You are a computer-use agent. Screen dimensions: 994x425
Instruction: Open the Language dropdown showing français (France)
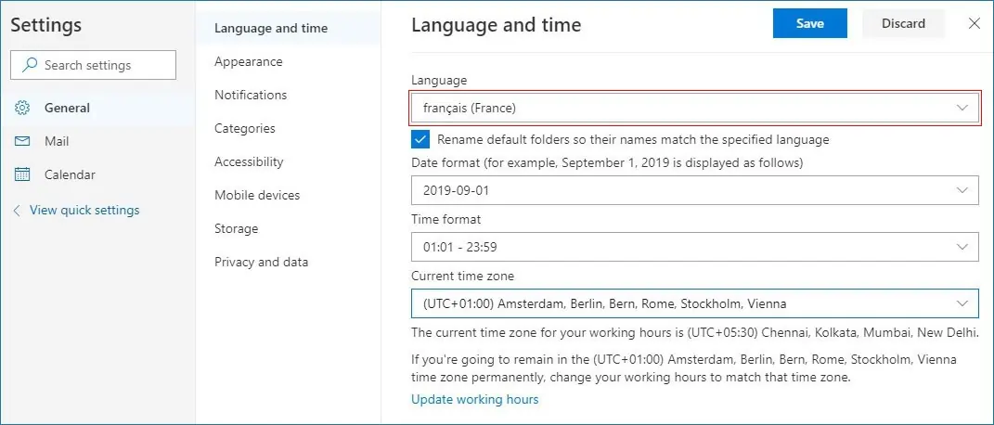[x=695, y=108]
